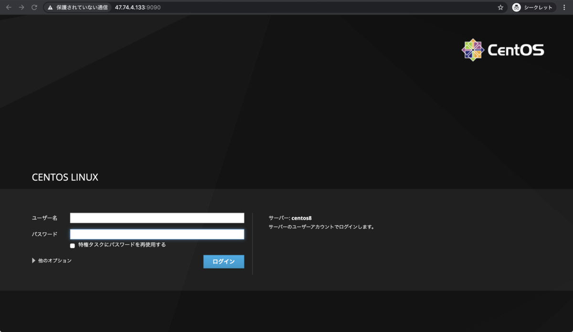Click the server name centos8
Viewport: 573px width, 332px height.
(301, 218)
